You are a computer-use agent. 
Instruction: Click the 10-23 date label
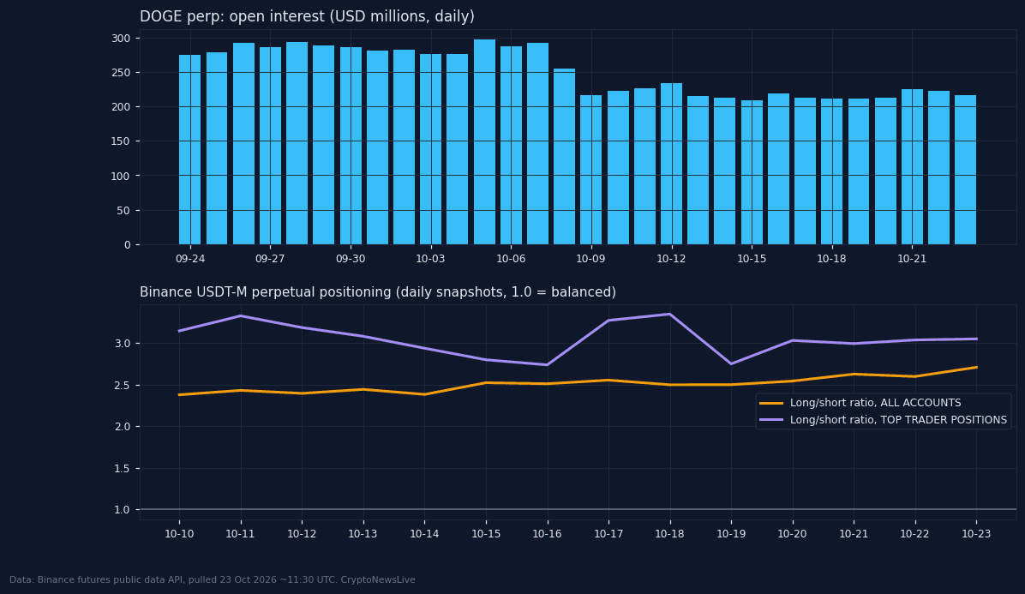976,534
